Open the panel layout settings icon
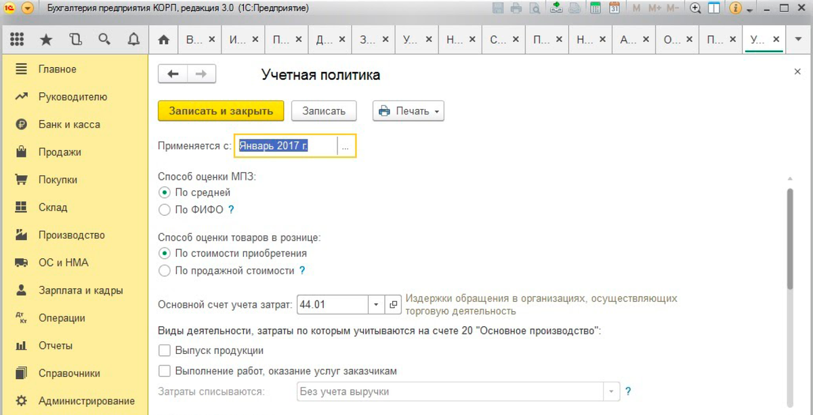Screen dimensions: 813x415 click(713, 9)
